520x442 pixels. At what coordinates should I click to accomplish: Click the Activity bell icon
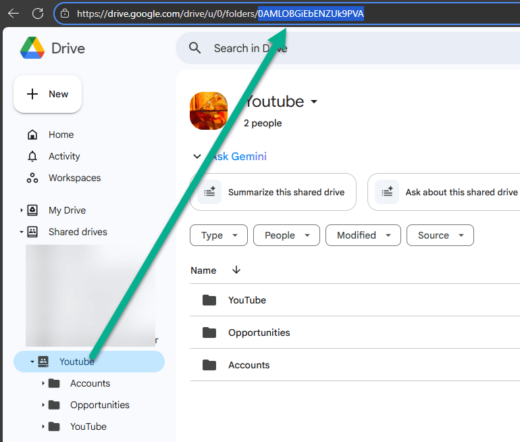tap(32, 156)
